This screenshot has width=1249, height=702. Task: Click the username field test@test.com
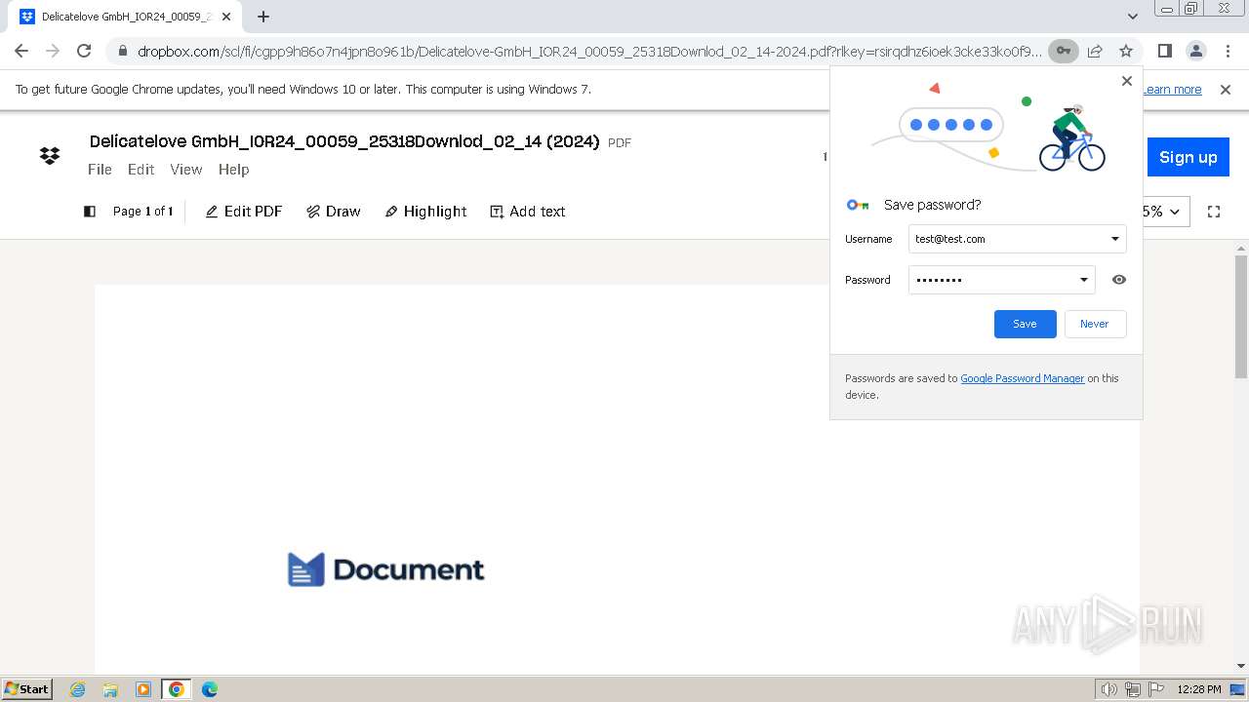[1018, 239]
